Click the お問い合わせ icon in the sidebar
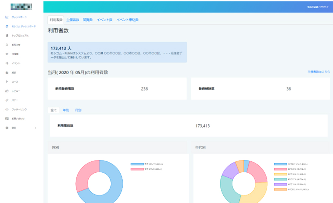The image size is (333, 203). click(x=7, y=119)
